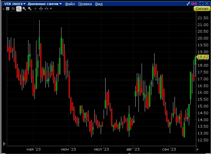
Task: Toggle the pink chain link grouping icon
Action: pos(194,4)
